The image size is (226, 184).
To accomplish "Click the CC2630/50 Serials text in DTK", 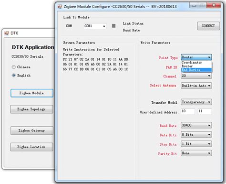I will [x=28, y=56].
